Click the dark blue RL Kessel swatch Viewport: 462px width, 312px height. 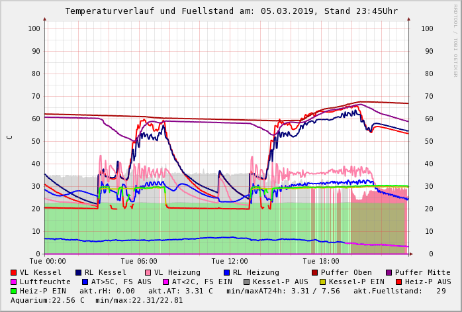point(78,272)
